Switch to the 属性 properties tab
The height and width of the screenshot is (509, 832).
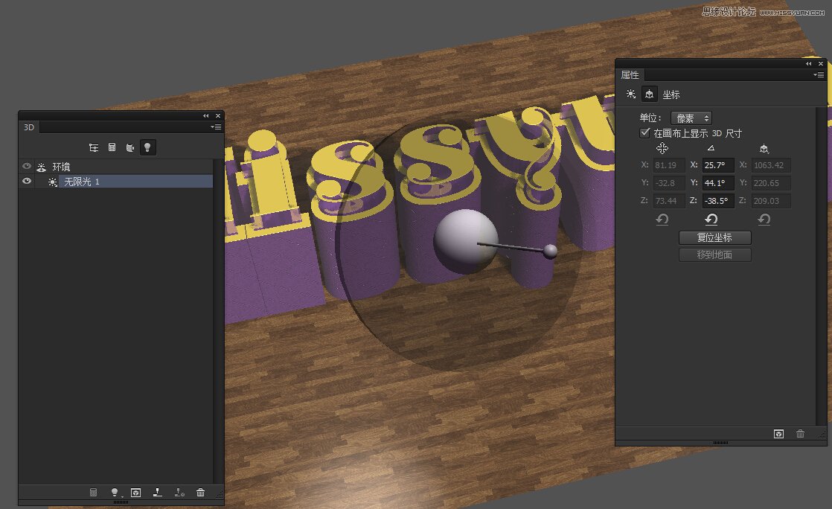click(630, 75)
